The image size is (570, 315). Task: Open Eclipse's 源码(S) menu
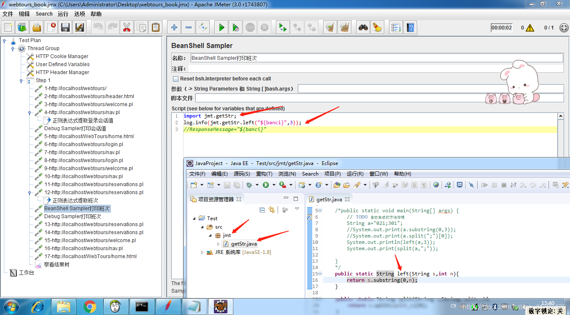point(242,174)
